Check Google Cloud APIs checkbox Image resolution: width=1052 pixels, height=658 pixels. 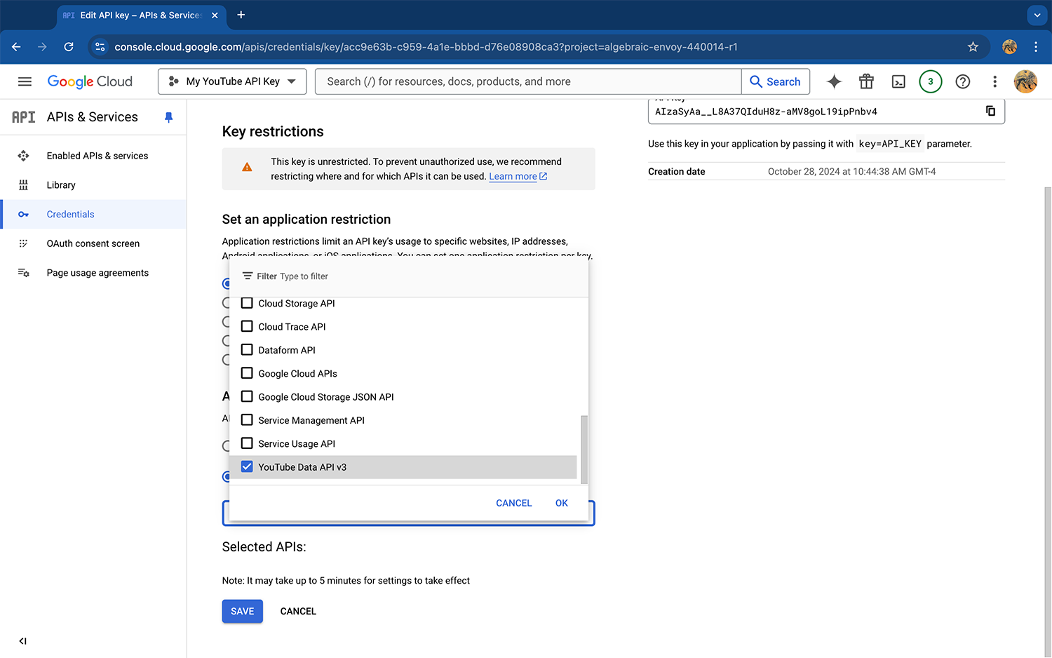247,373
